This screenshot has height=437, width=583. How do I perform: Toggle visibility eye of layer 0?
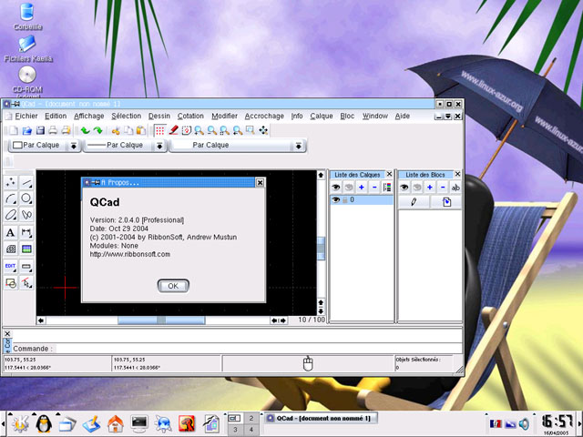pyautogui.click(x=336, y=200)
